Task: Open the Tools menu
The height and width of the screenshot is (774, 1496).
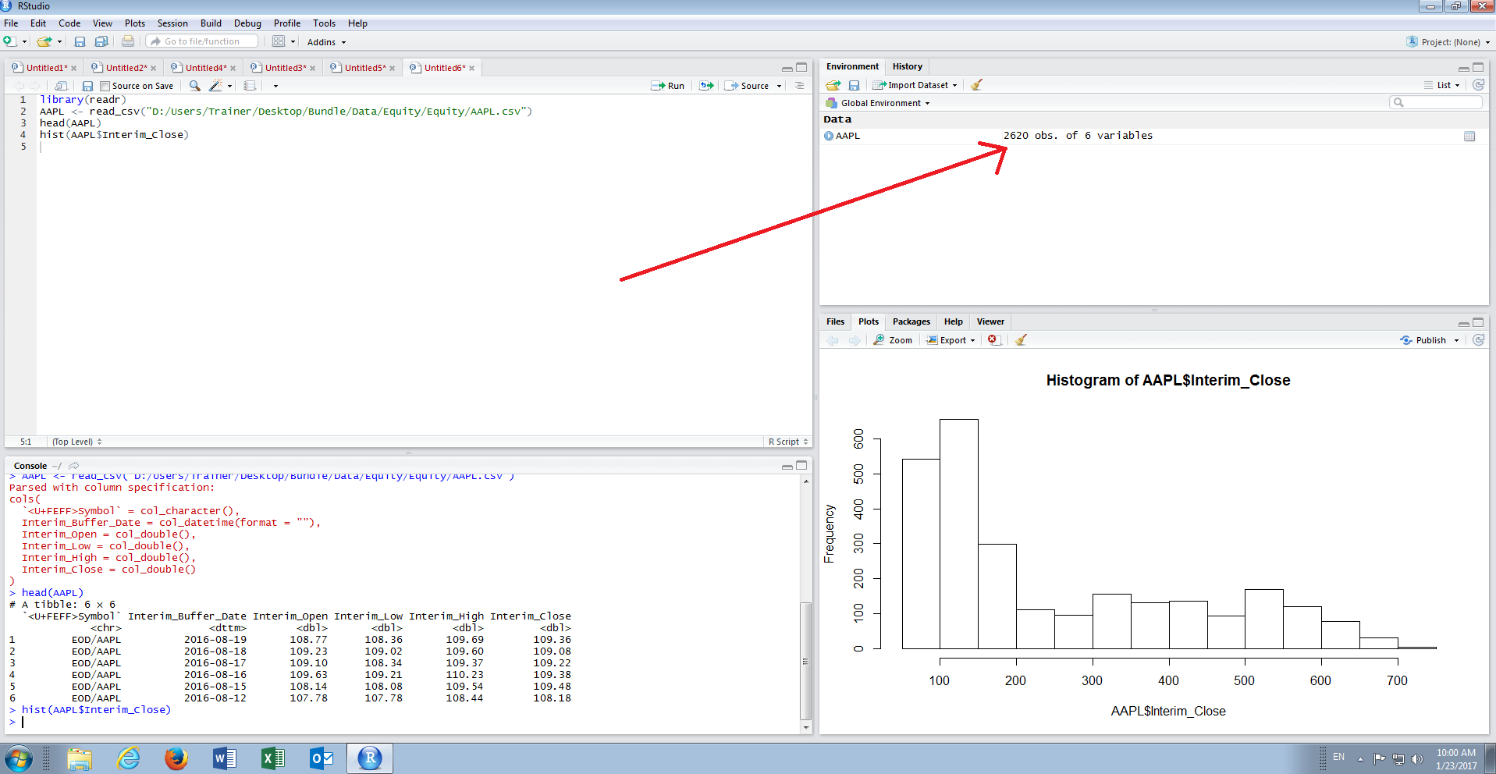Action: click(x=324, y=23)
